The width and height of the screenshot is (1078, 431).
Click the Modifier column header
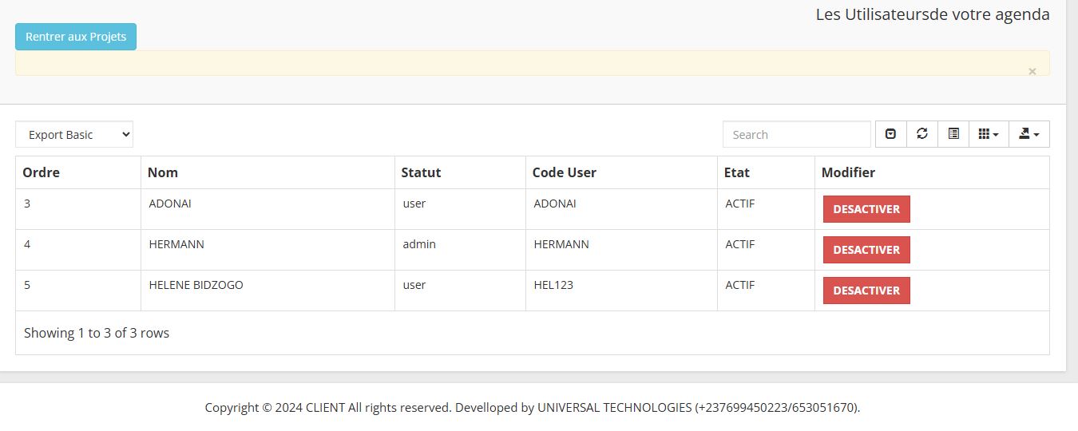point(848,172)
